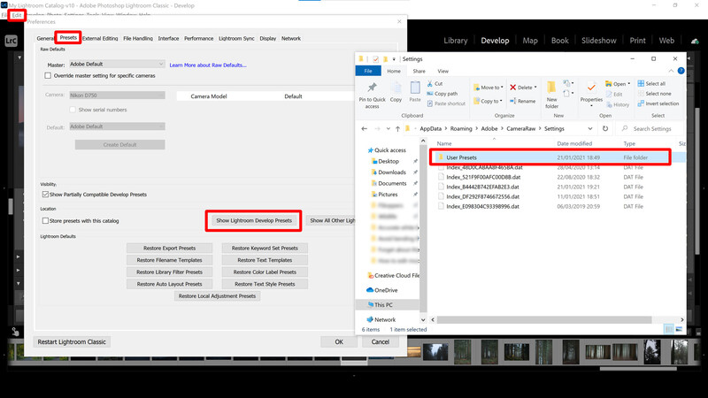
Task: Click the New folder icon
Action: pyautogui.click(x=551, y=87)
